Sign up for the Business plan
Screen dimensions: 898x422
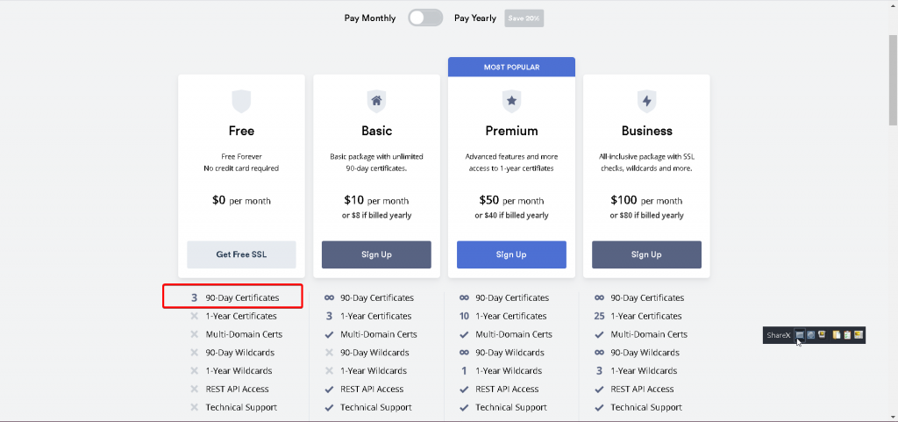646,254
